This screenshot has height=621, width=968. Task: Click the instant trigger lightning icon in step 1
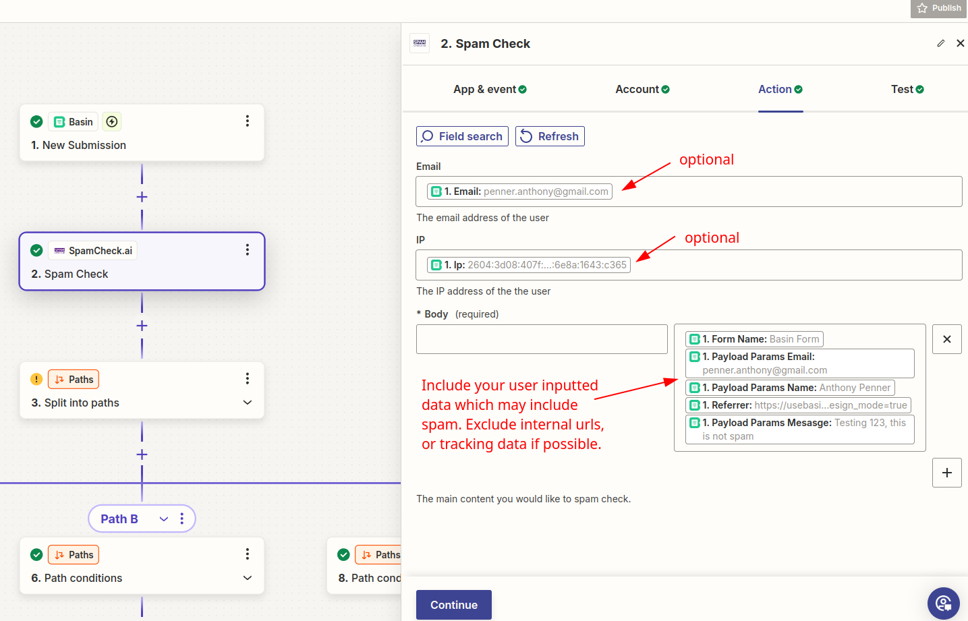pyautogui.click(x=112, y=122)
